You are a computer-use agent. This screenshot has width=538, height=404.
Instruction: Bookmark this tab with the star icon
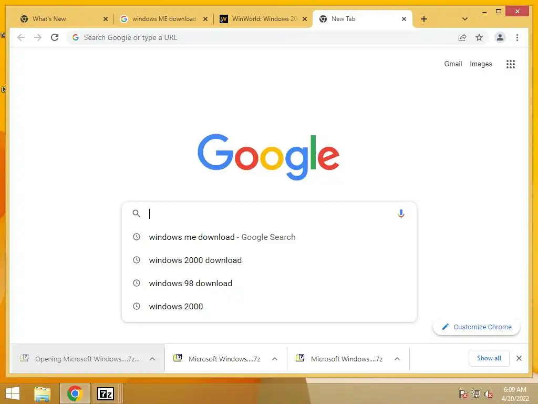(x=479, y=37)
